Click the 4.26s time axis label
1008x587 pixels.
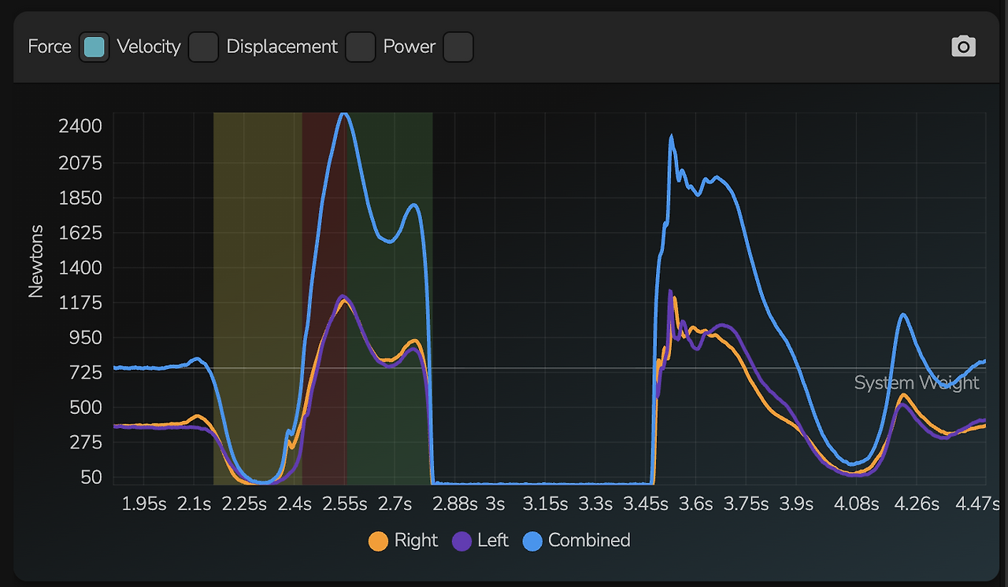(x=917, y=504)
